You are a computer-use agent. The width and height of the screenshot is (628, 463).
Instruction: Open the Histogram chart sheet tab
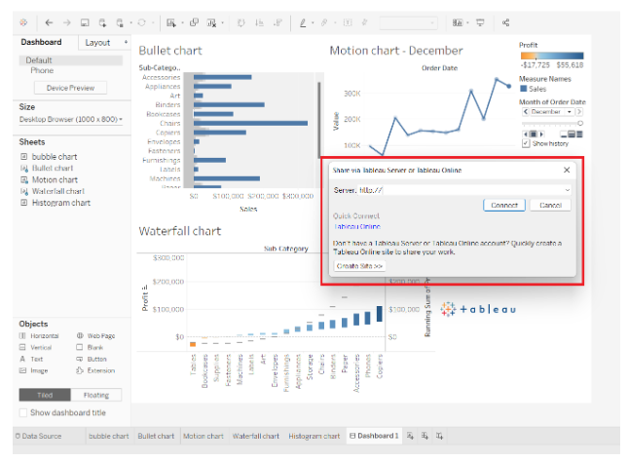point(314,436)
